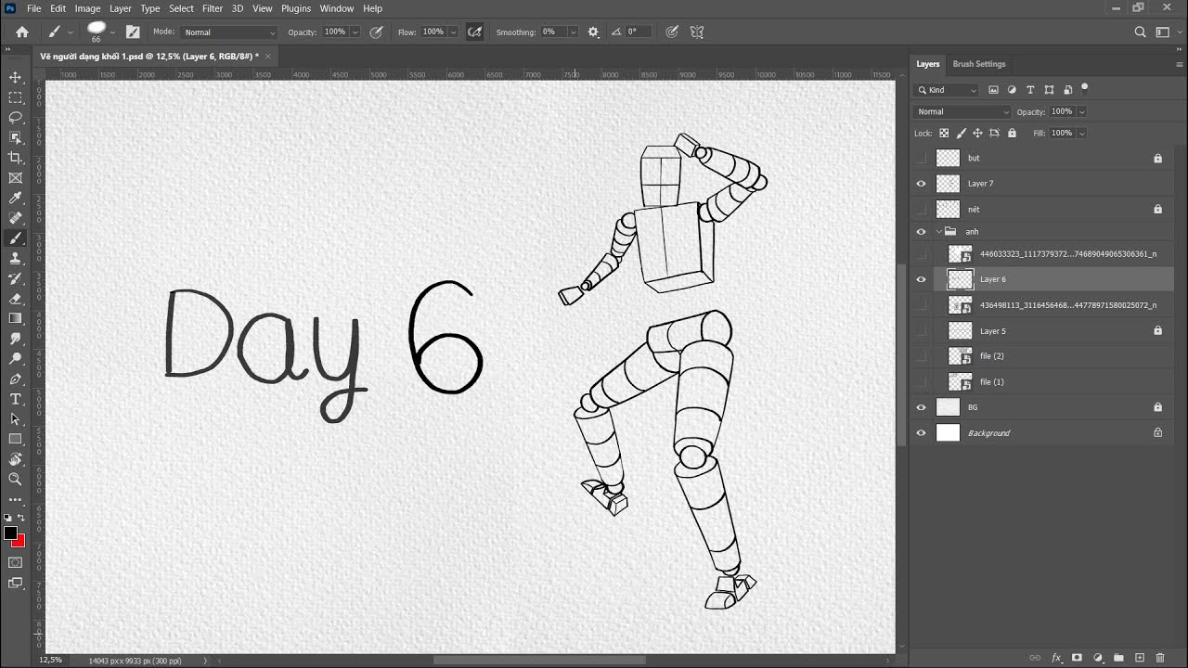This screenshot has width=1188, height=668.
Task: Click the red background color swatch
Action: [20, 542]
